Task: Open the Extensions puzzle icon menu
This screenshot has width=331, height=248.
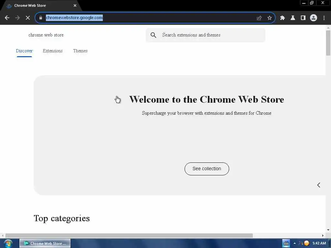Action: click(x=282, y=18)
